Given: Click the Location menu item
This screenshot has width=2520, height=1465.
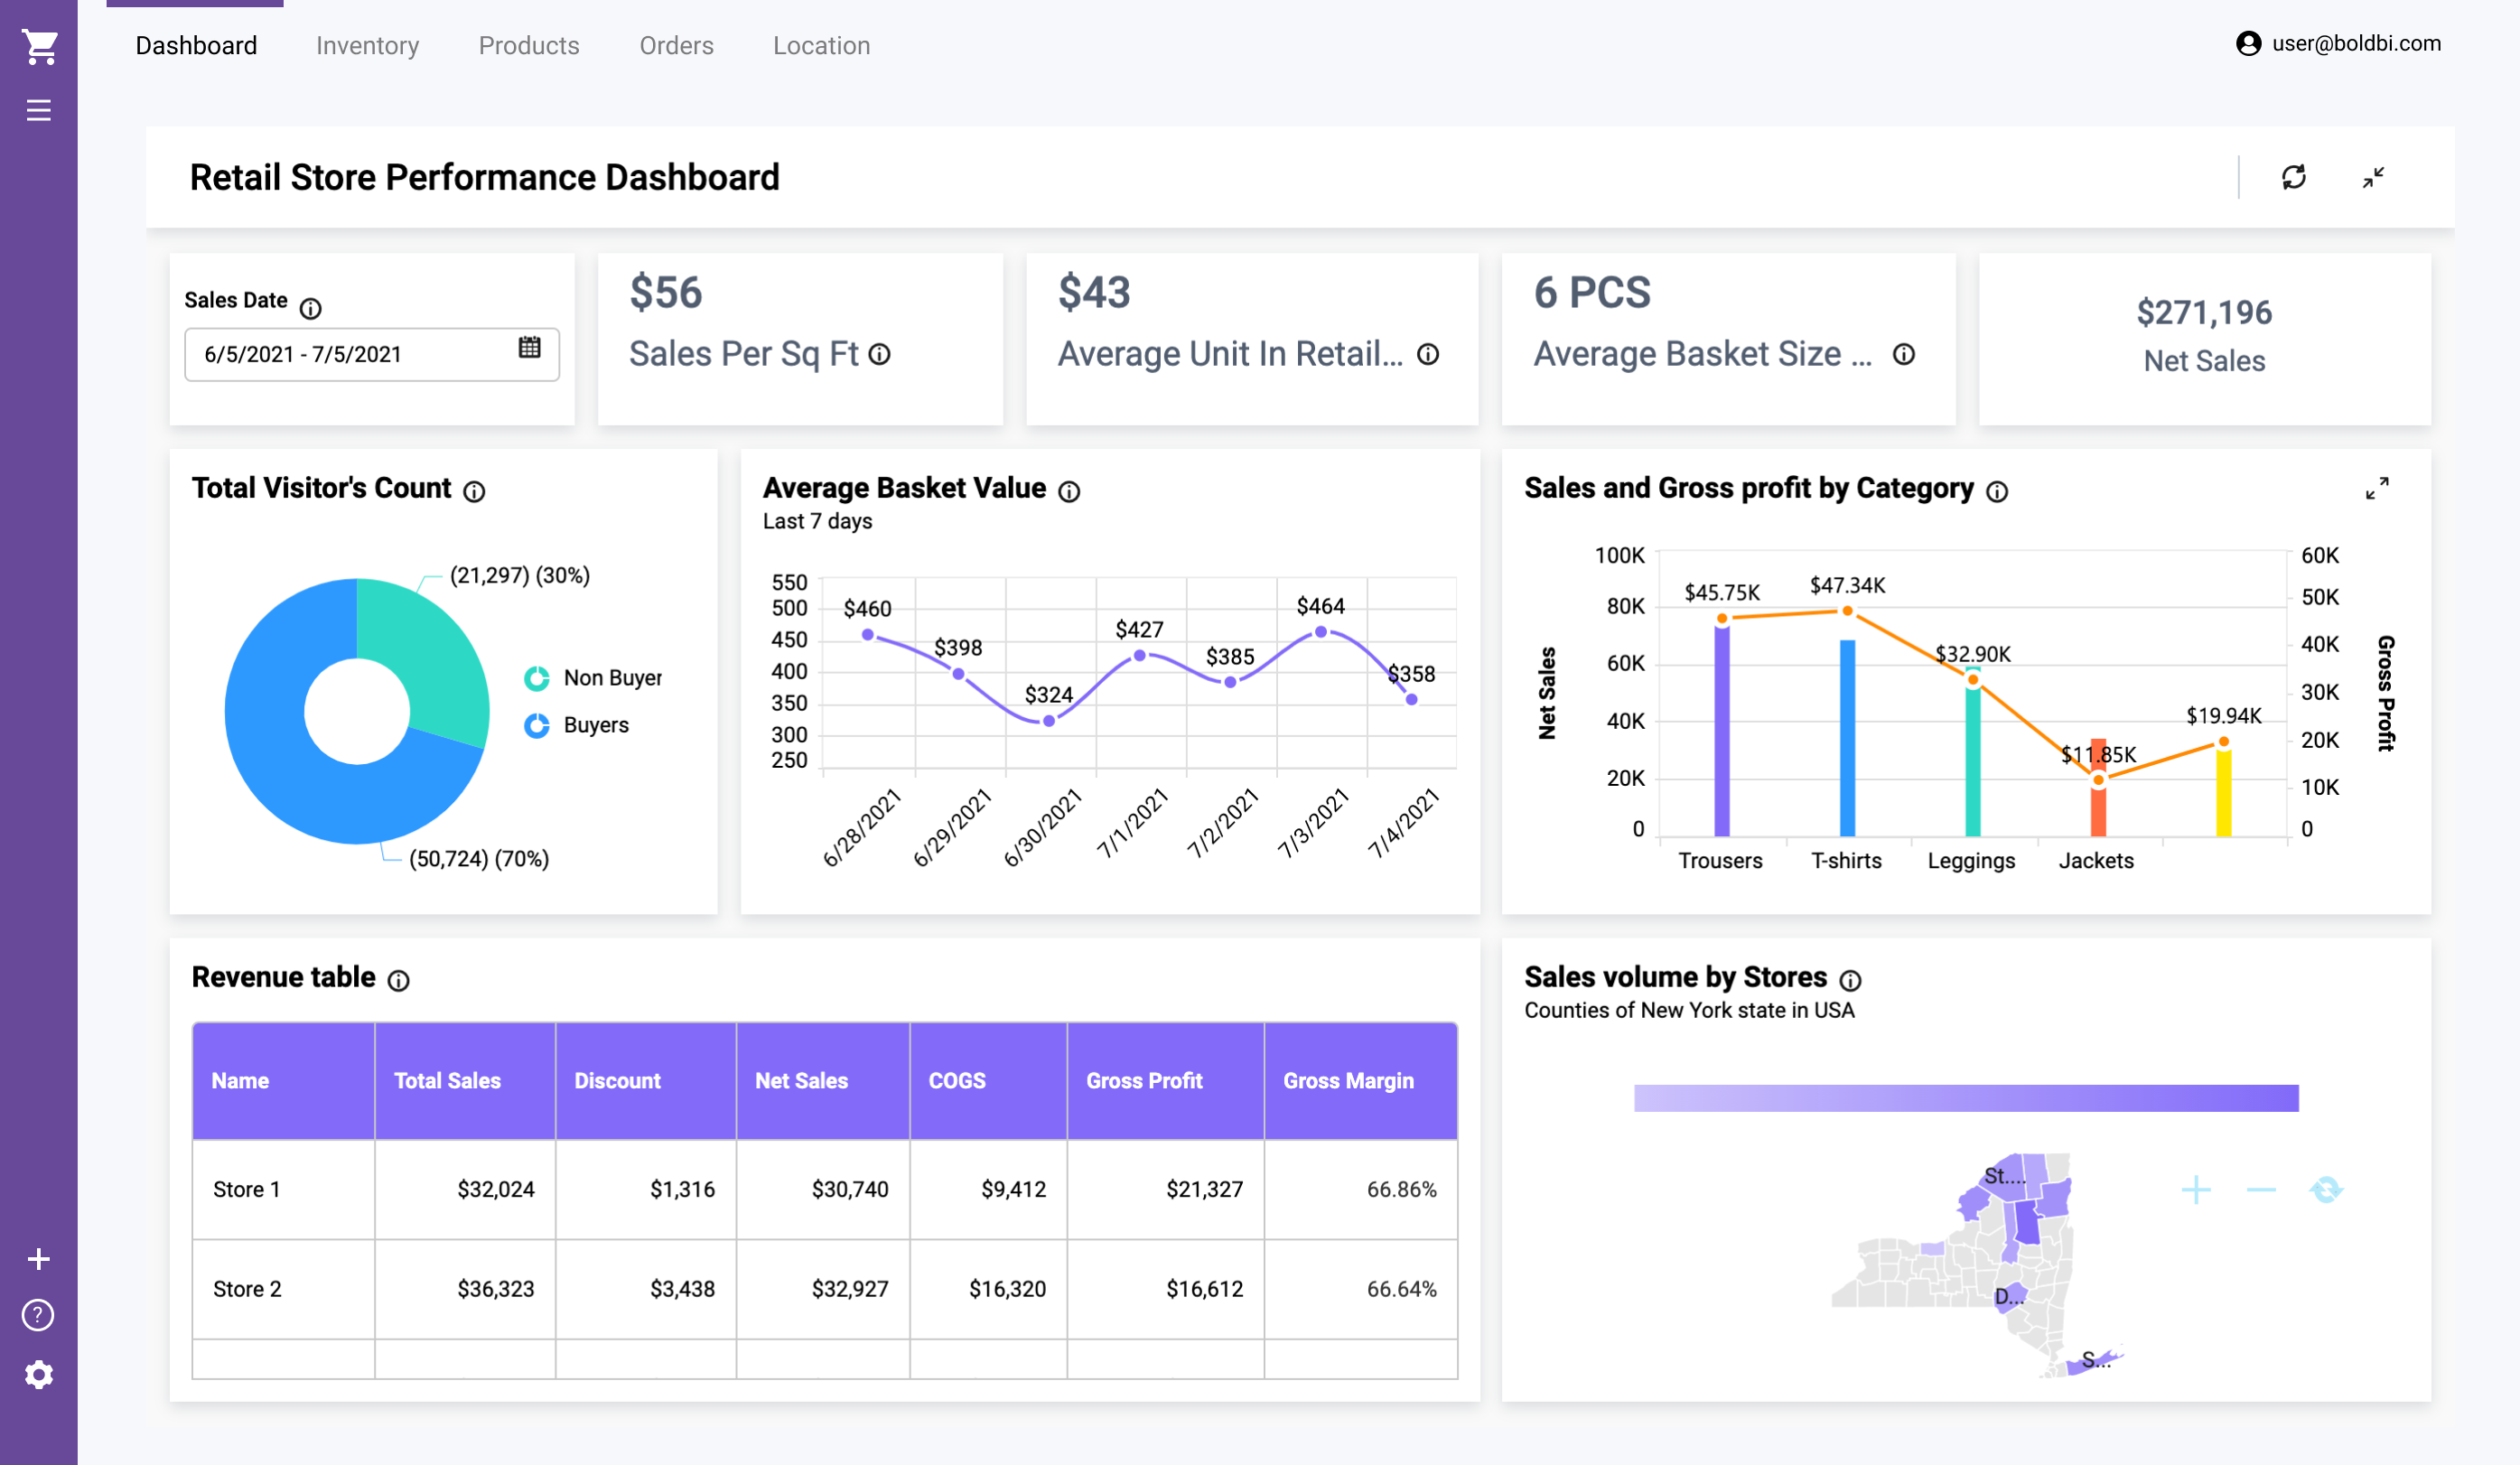Looking at the screenshot, I should tap(821, 45).
